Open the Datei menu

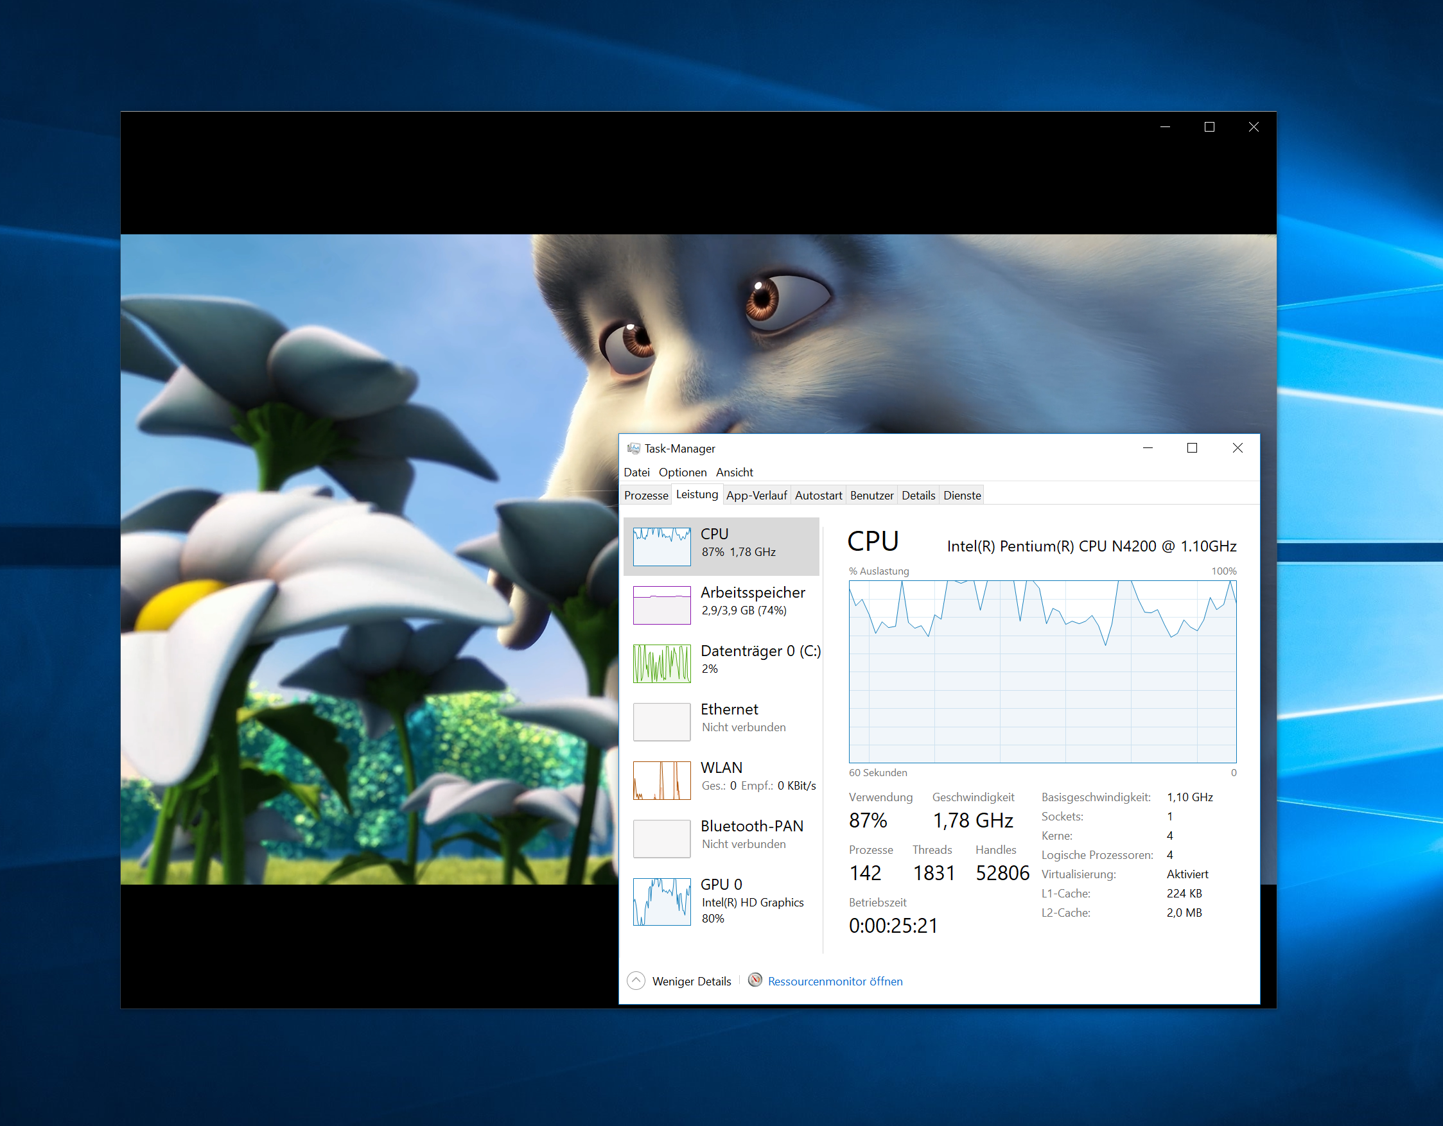pyautogui.click(x=636, y=472)
